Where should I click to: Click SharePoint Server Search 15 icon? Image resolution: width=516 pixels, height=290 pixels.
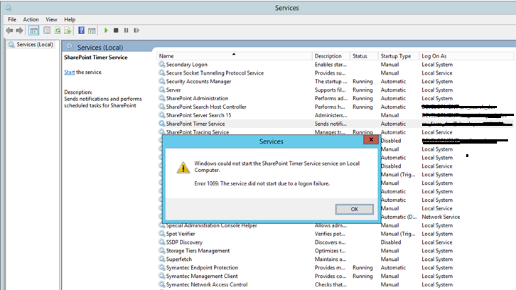pos(161,115)
